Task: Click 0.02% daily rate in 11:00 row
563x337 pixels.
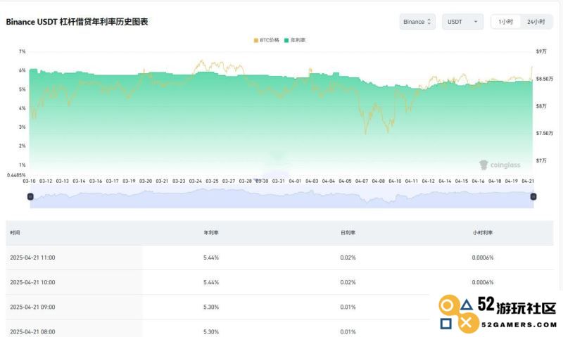Action: 348,257
